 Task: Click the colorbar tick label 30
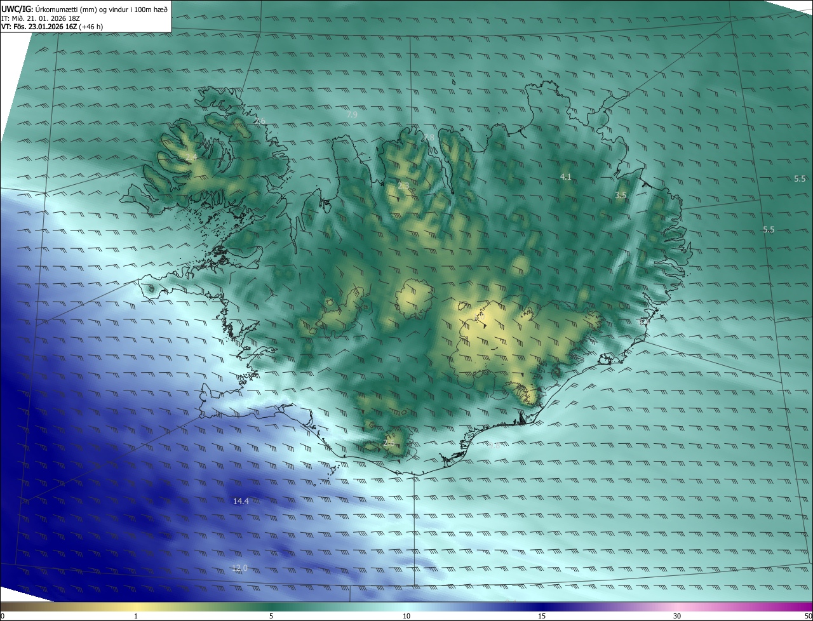tap(677, 616)
